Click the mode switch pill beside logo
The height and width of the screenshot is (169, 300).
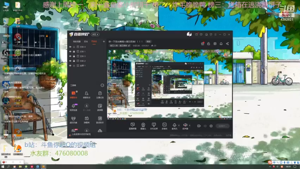[95, 35]
